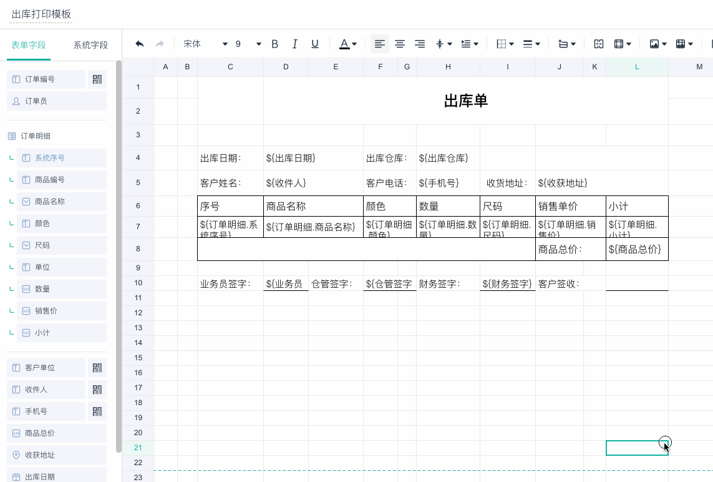
Task: Click column header L
Action: click(x=636, y=67)
